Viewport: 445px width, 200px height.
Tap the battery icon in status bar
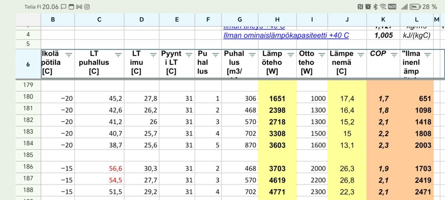416,7
